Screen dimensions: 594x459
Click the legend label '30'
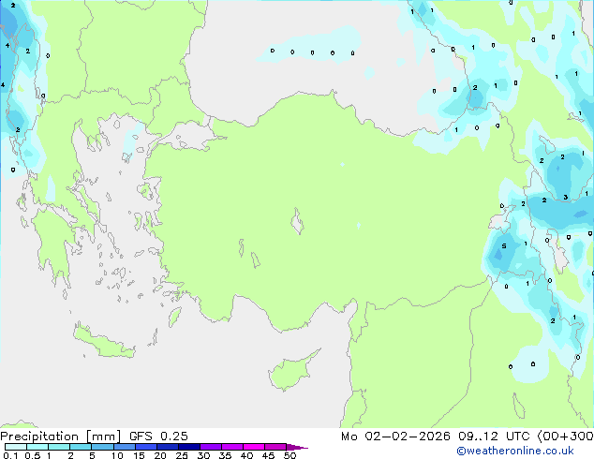(204, 455)
